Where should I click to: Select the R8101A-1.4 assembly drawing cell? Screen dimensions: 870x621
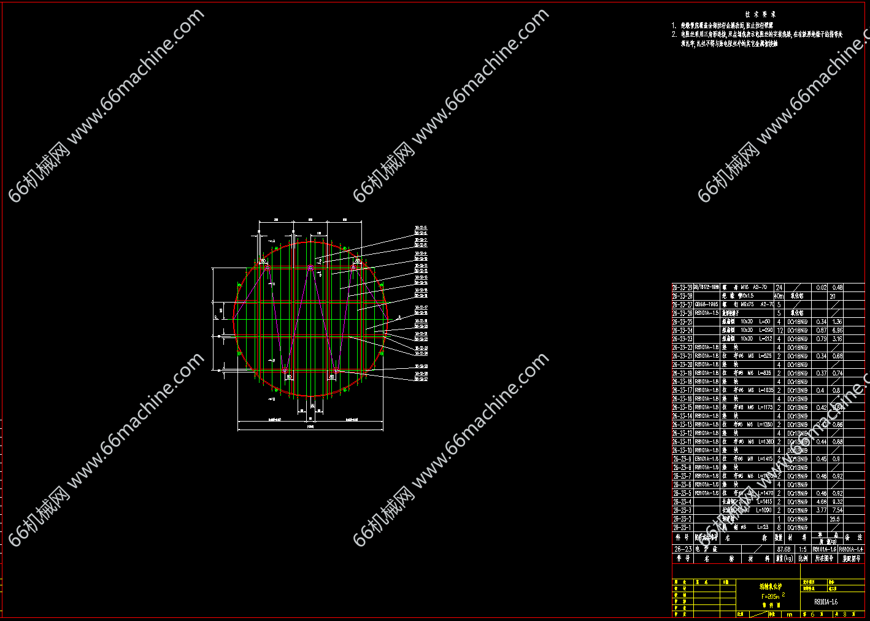[x=850, y=549]
